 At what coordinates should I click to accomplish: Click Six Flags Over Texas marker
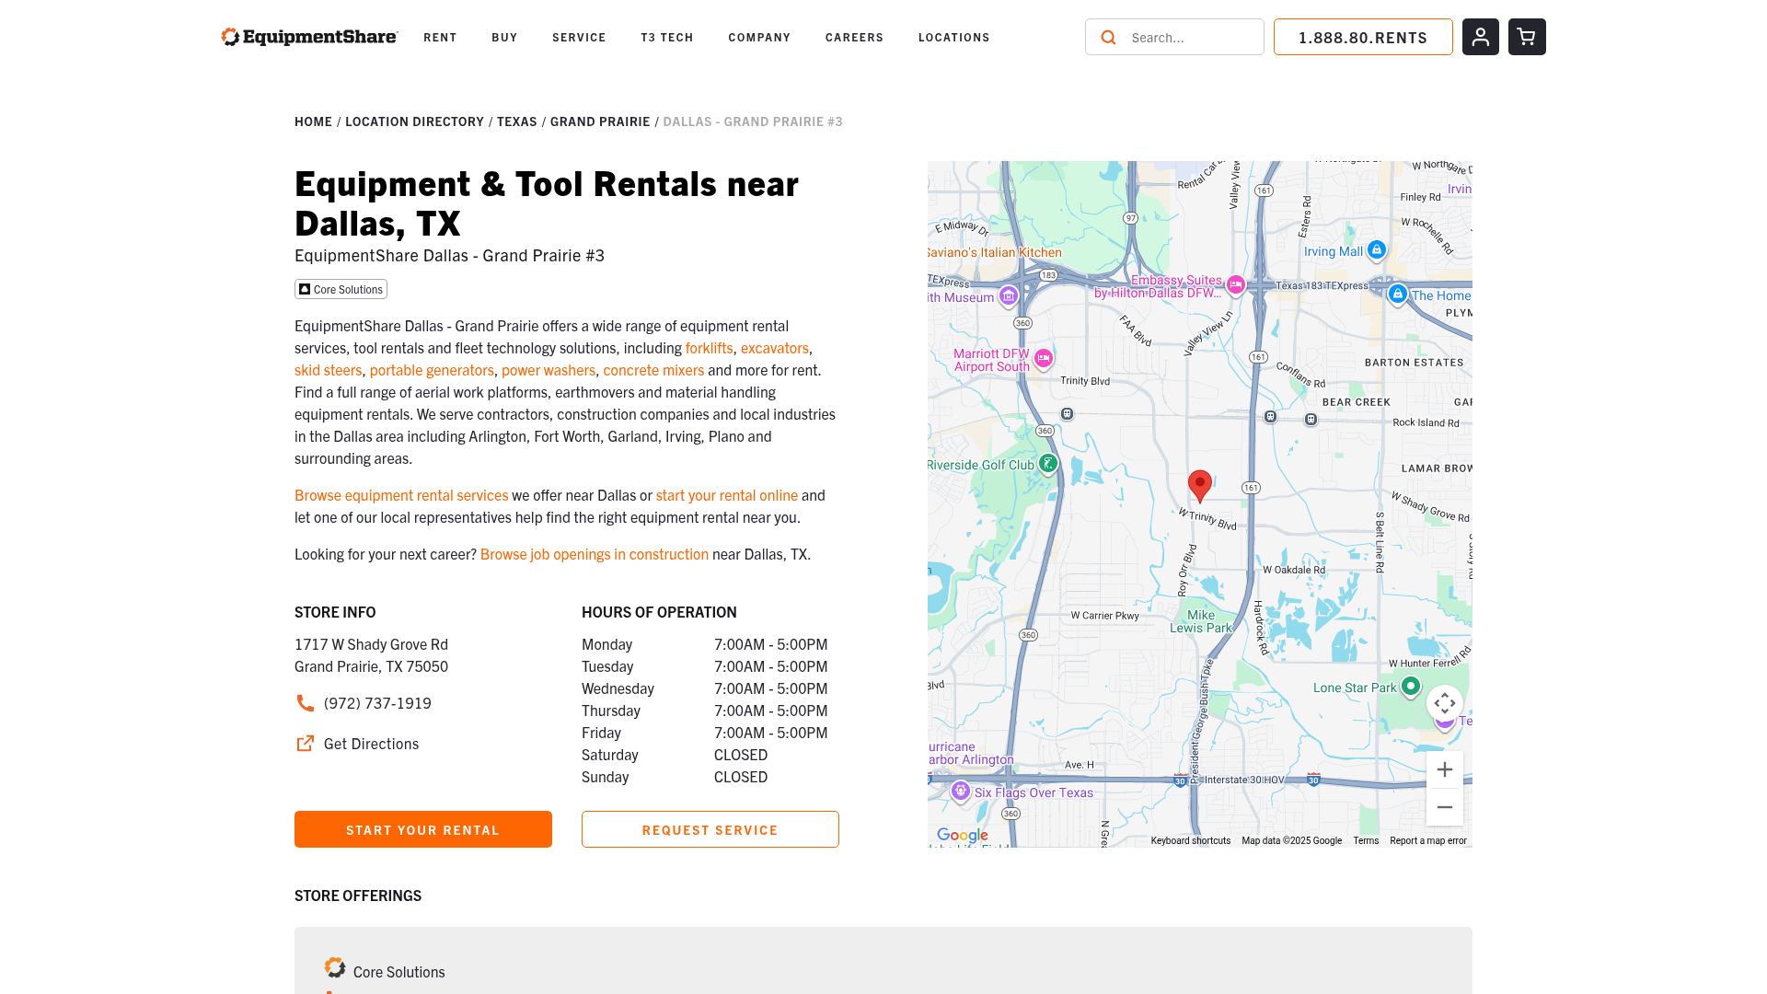point(961,792)
